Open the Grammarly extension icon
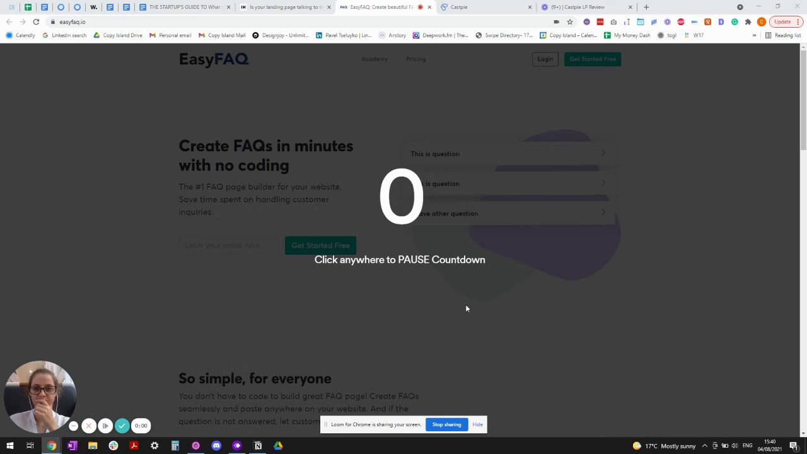This screenshot has height=454, width=807. click(x=734, y=21)
